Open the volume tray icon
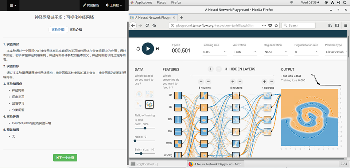The width and height of the screenshot is (350, 168). pyautogui.click(x=339, y=3)
